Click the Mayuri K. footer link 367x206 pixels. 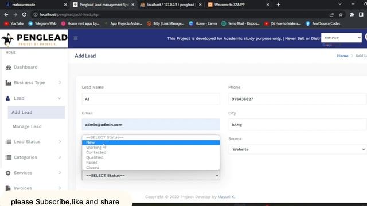pos(226,197)
